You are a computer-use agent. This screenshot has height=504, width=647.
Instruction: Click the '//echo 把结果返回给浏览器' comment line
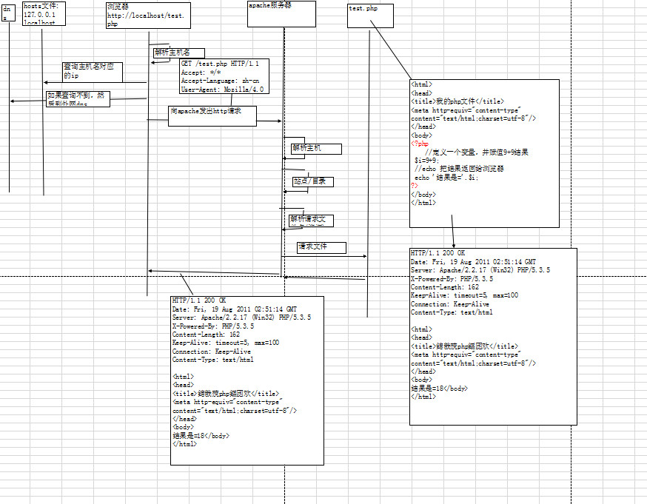point(459,169)
